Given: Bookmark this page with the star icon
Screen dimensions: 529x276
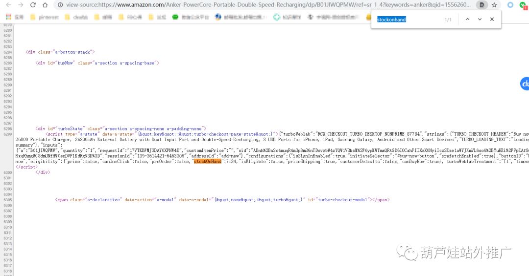Looking at the screenshot, I should tap(494, 5).
